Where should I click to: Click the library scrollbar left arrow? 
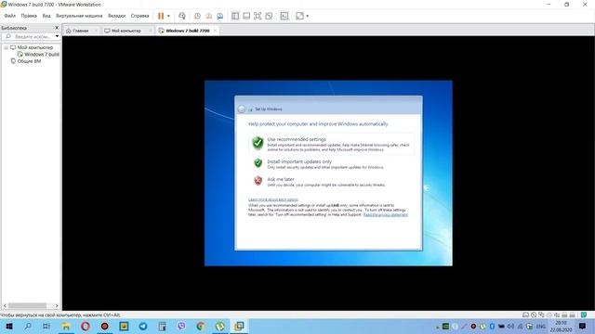(x=5, y=305)
